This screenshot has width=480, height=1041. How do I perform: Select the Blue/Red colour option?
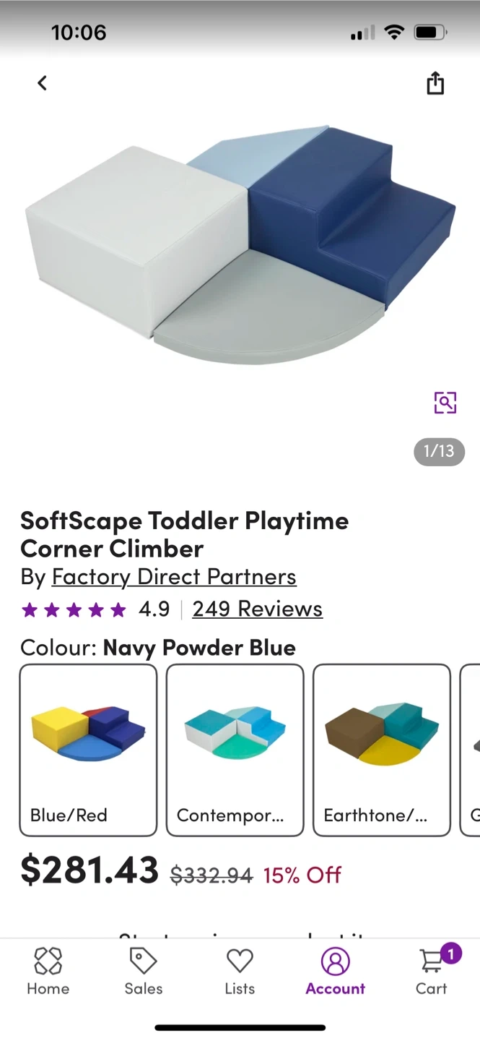[88, 750]
